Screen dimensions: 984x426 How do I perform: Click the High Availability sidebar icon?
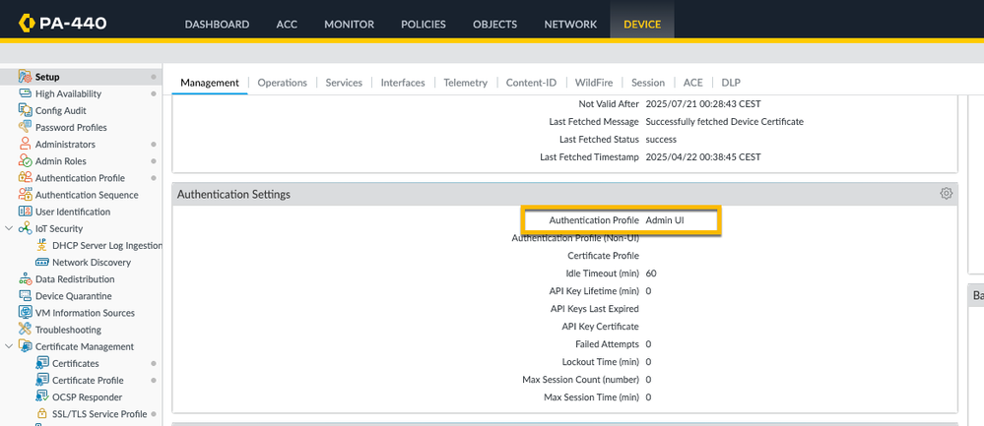[x=26, y=93]
